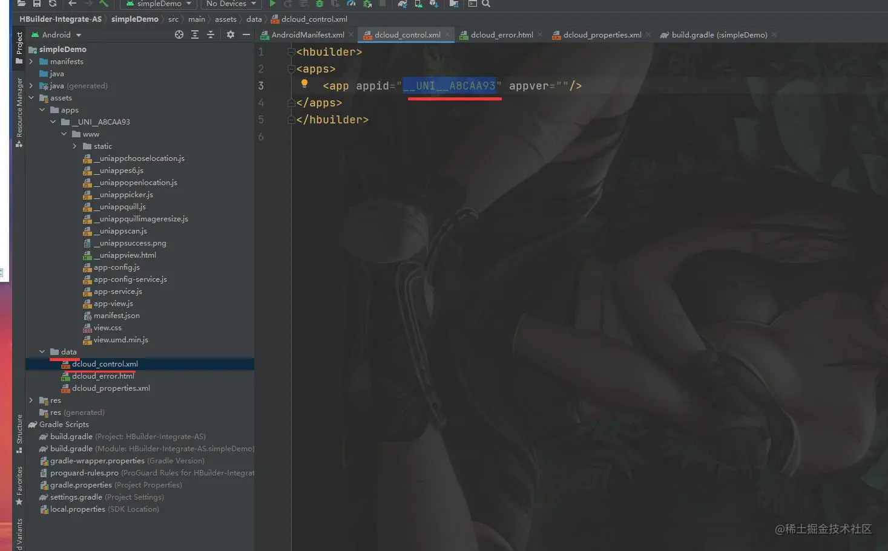888x551 pixels.
Task: Click the locate-opened-file target icon
Action: [x=179, y=34]
